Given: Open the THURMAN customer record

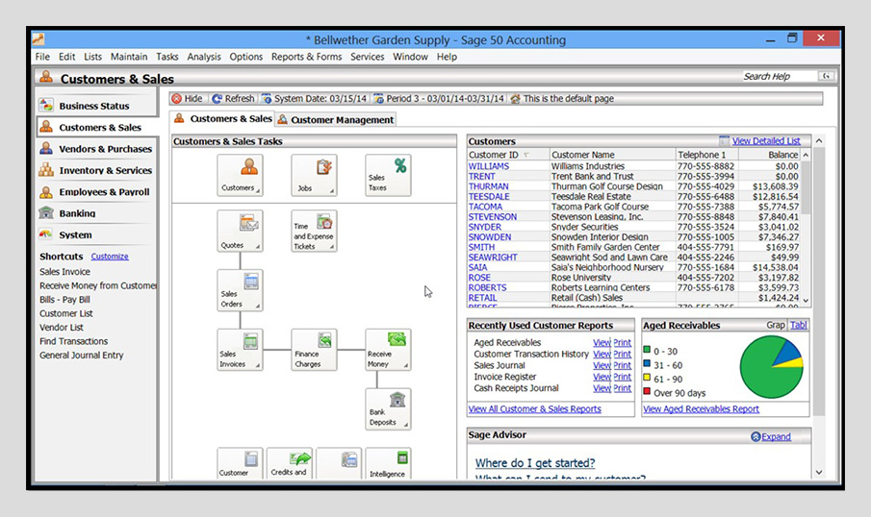Looking at the screenshot, I should (x=488, y=186).
